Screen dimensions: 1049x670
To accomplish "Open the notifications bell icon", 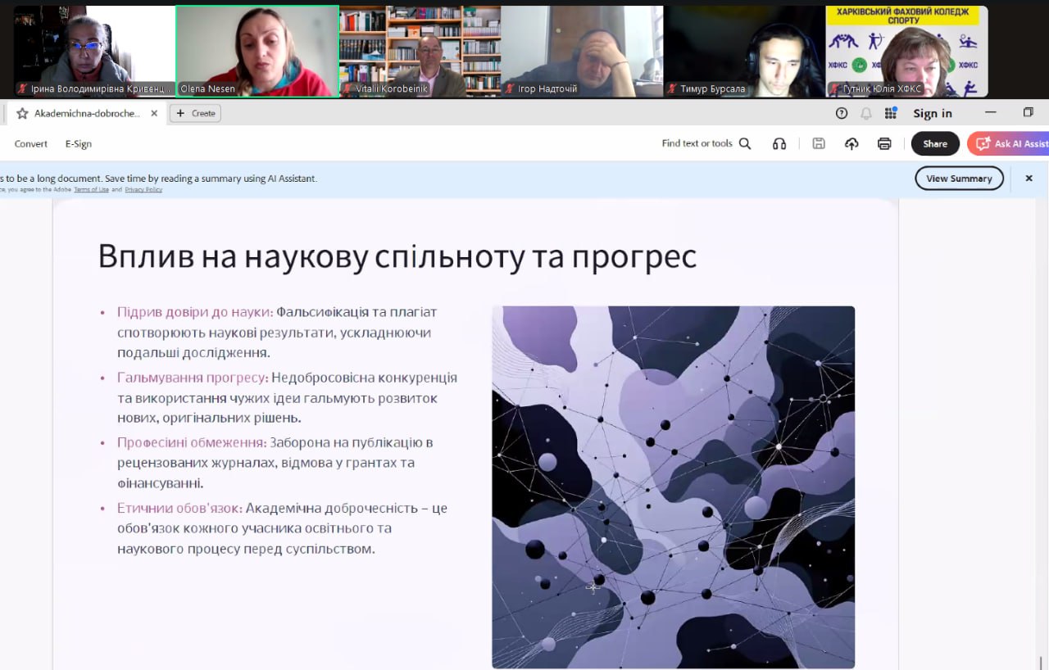I will [x=866, y=113].
